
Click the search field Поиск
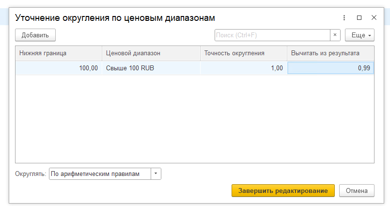272,35
